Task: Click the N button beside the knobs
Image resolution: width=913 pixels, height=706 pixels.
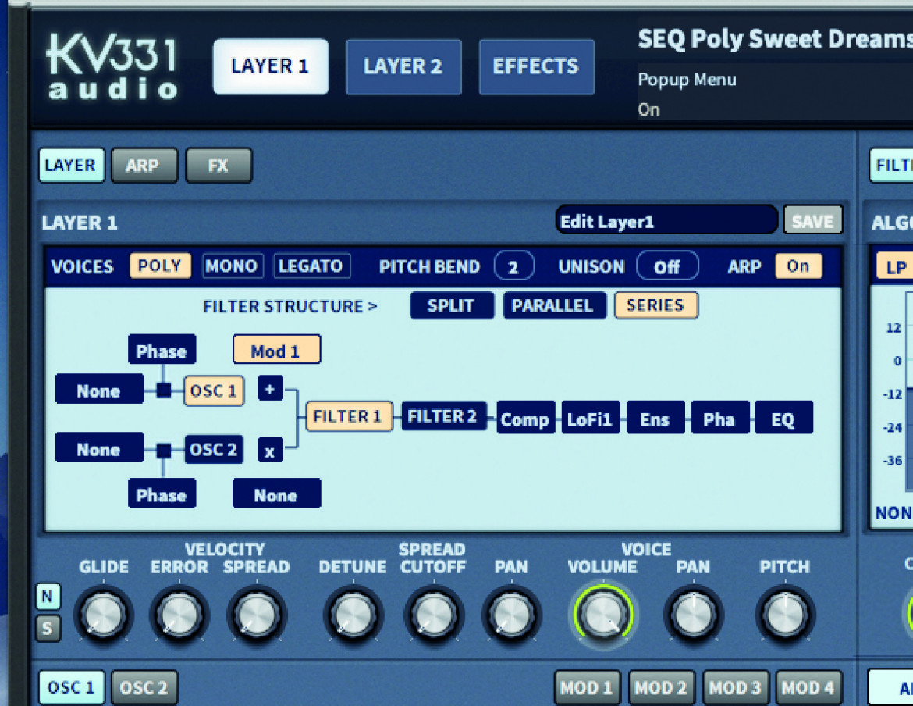Action: point(48,596)
